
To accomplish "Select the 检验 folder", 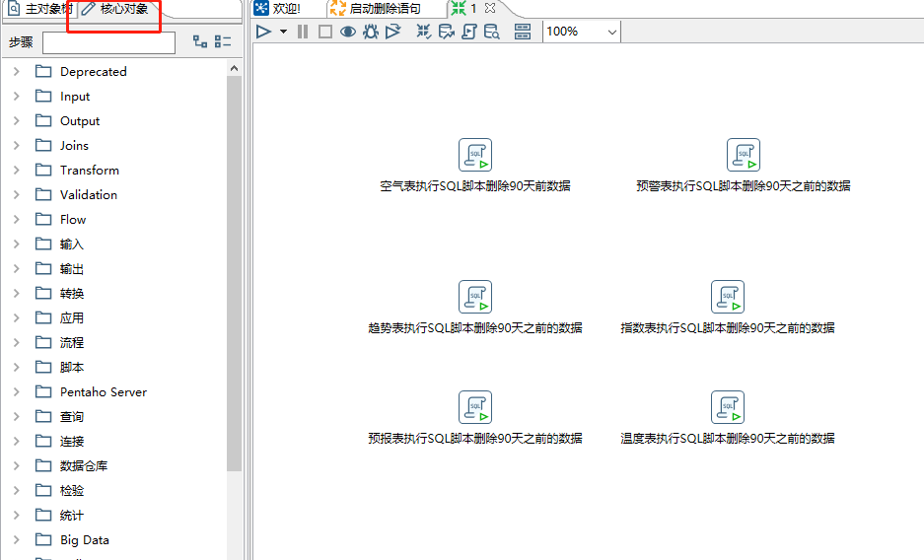I will pos(72,491).
